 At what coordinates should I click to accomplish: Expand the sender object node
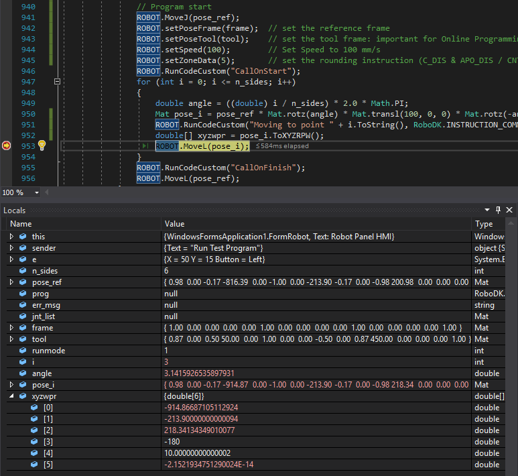point(11,248)
